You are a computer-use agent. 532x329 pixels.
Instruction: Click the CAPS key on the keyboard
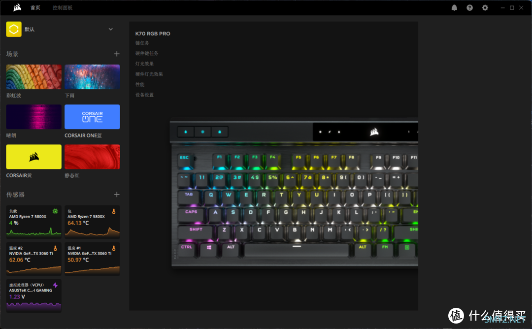(x=191, y=214)
